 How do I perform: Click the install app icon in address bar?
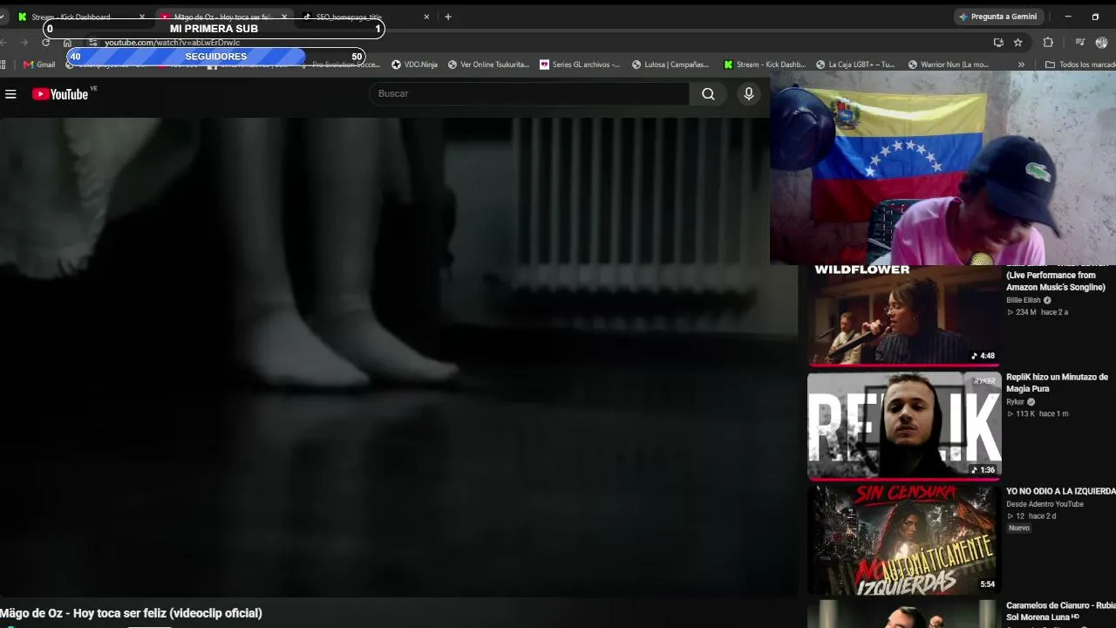click(998, 42)
